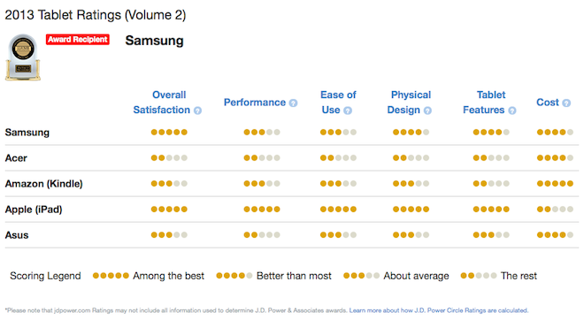Click the red Award Recipient badge
The image size is (584, 320).
78,40
